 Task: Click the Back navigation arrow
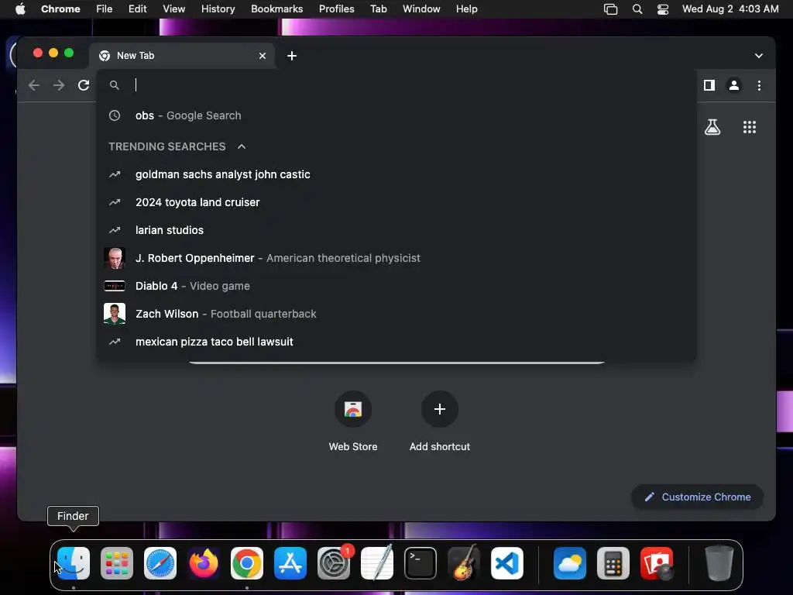(34, 85)
